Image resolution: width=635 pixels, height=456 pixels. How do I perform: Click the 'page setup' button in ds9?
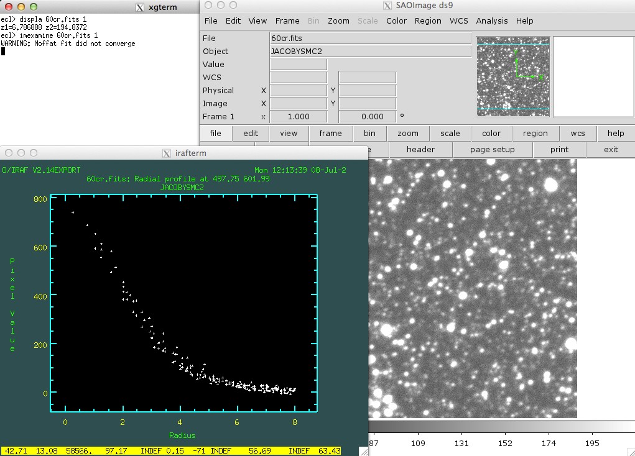tap(492, 149)
